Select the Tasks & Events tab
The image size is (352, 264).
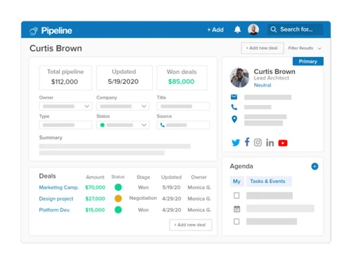pyautogui.click(x=269, y=182)
